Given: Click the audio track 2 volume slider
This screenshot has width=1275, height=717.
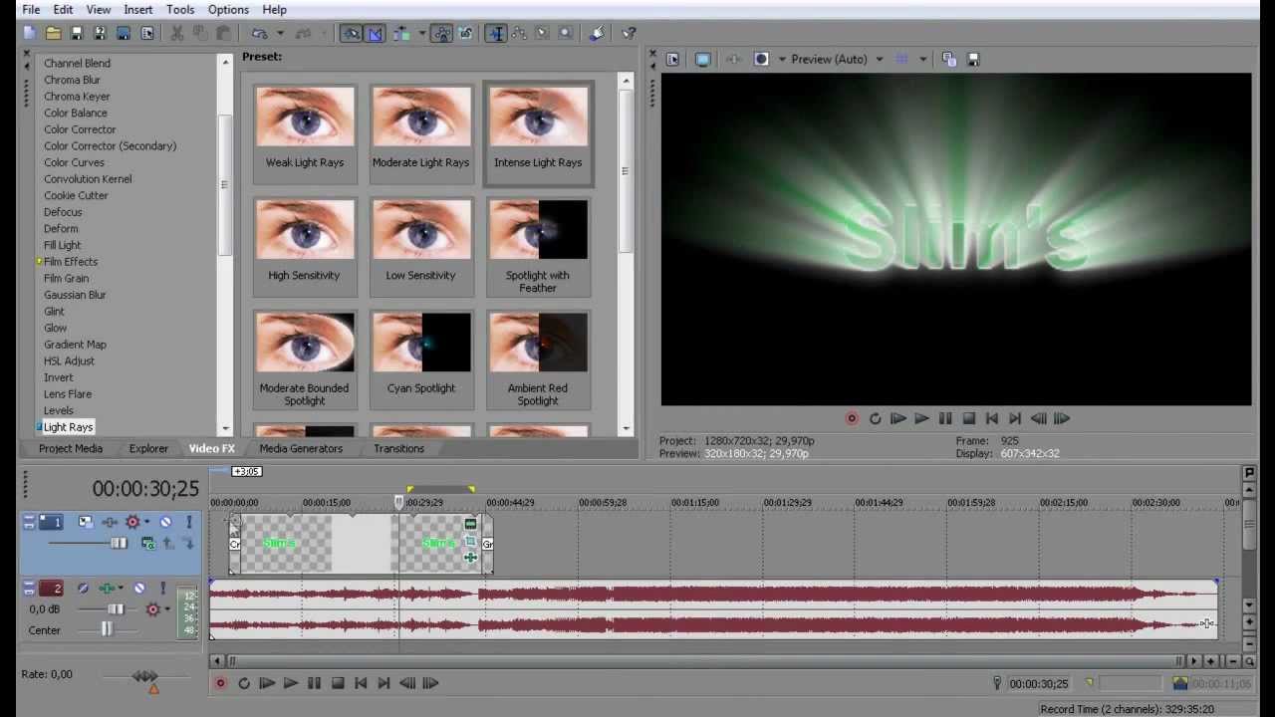Looking at the screenshot, I should (x=116, y=608).
